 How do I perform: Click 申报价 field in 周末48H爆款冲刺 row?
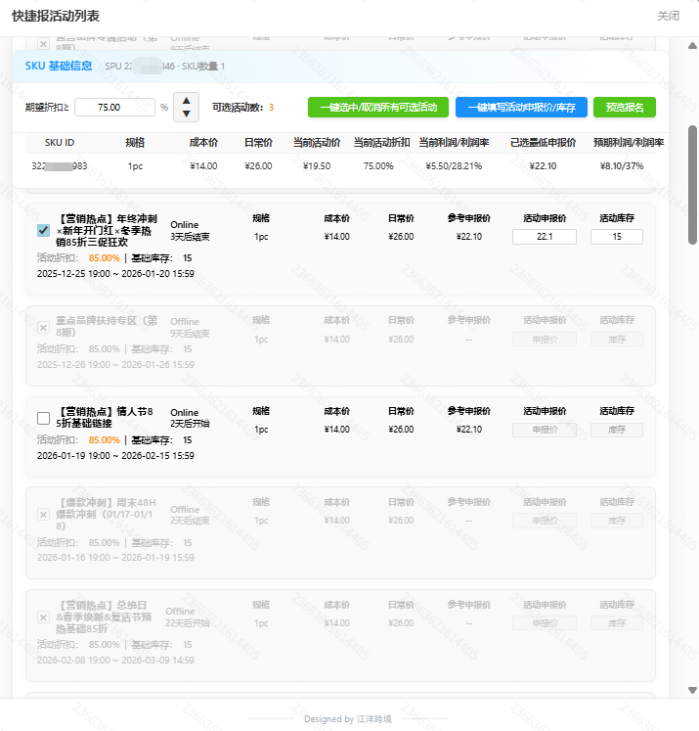tap(545, 521)
